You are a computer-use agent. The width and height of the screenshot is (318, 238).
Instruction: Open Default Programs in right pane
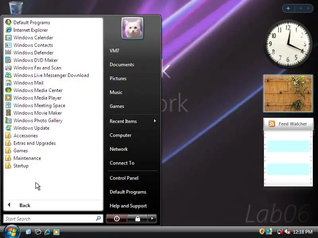(x=128, y=192)
